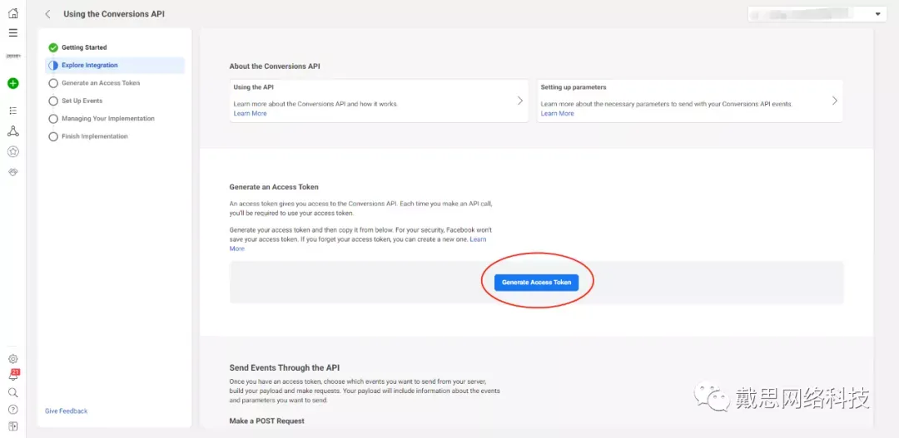Open the list view icon in sidebar
899x438 pixels.
pyautogui.click(x=12, y=111)
